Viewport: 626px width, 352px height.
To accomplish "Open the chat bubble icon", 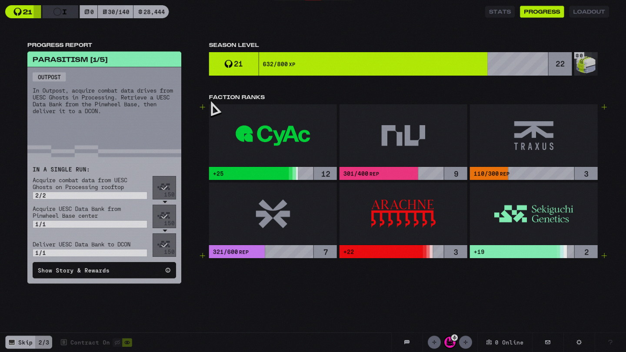I will tap(407, 342).
